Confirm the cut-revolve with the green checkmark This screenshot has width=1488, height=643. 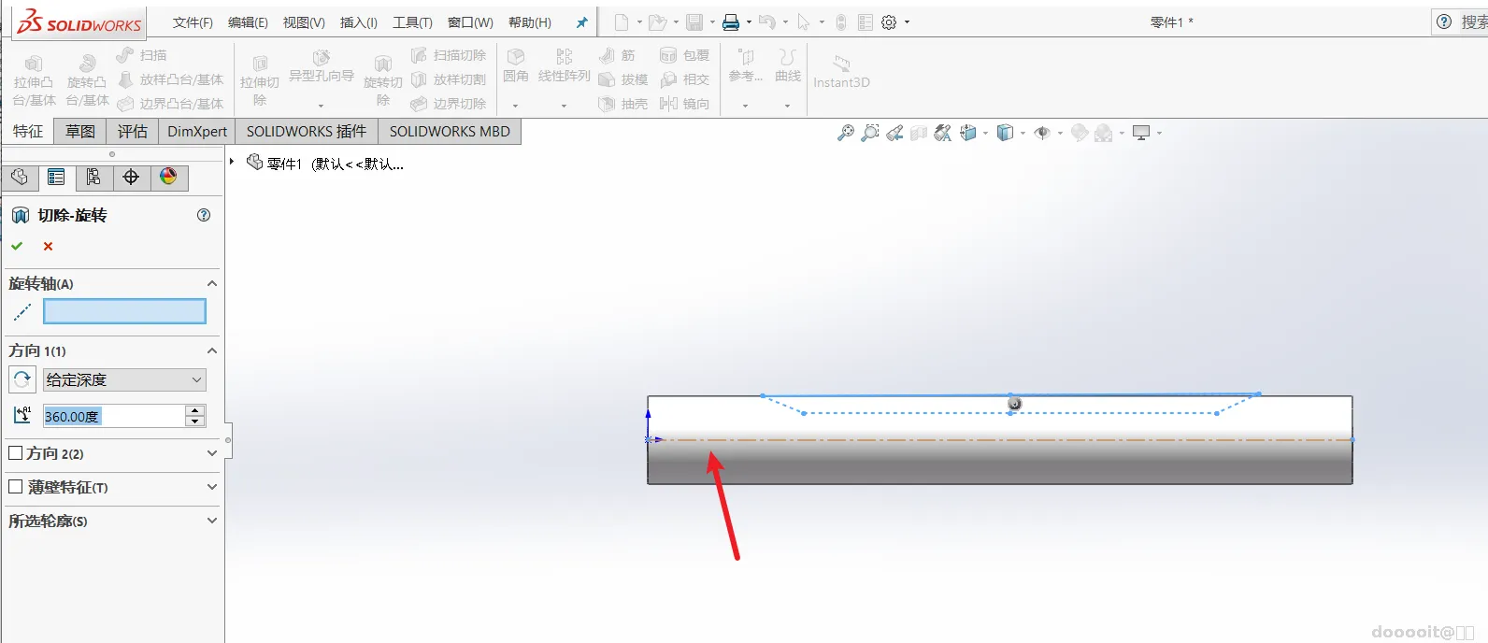coord(17,246)
